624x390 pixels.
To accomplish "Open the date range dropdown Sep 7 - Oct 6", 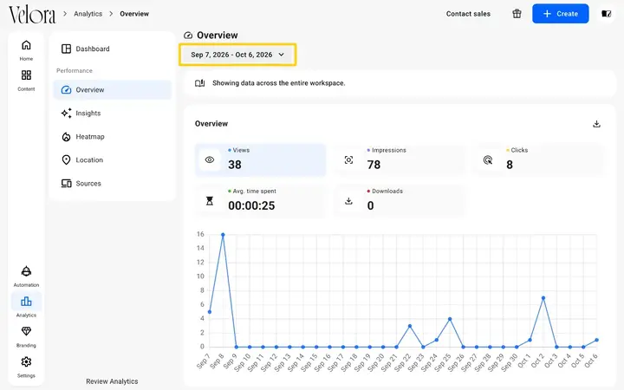I will coord(237,55).
